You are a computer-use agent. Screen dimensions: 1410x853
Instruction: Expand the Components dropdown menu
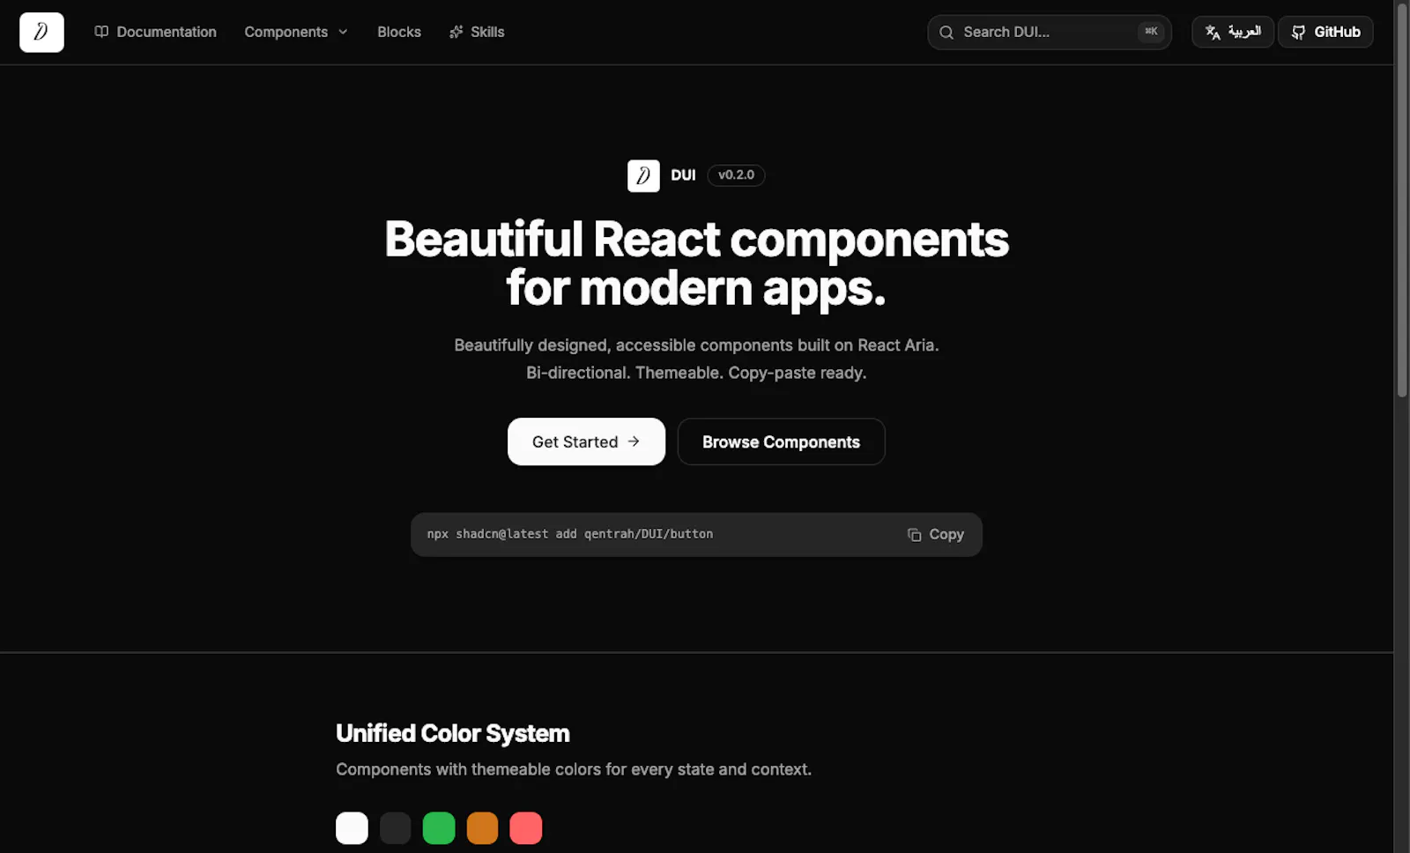pyautogui.click(x=296, y=32)
